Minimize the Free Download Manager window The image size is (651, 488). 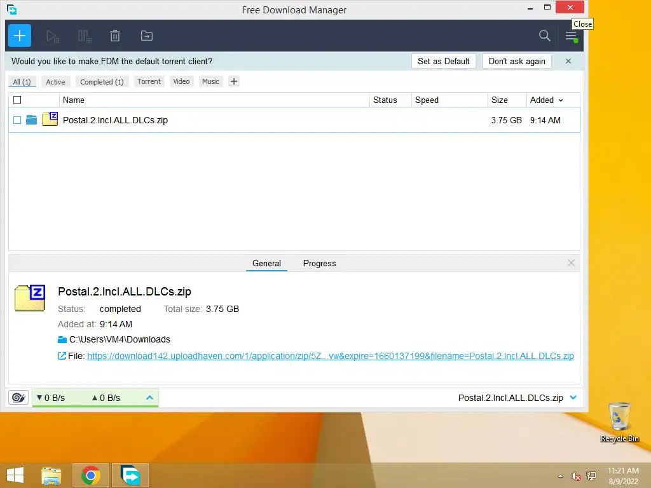[x=530, y=8]
